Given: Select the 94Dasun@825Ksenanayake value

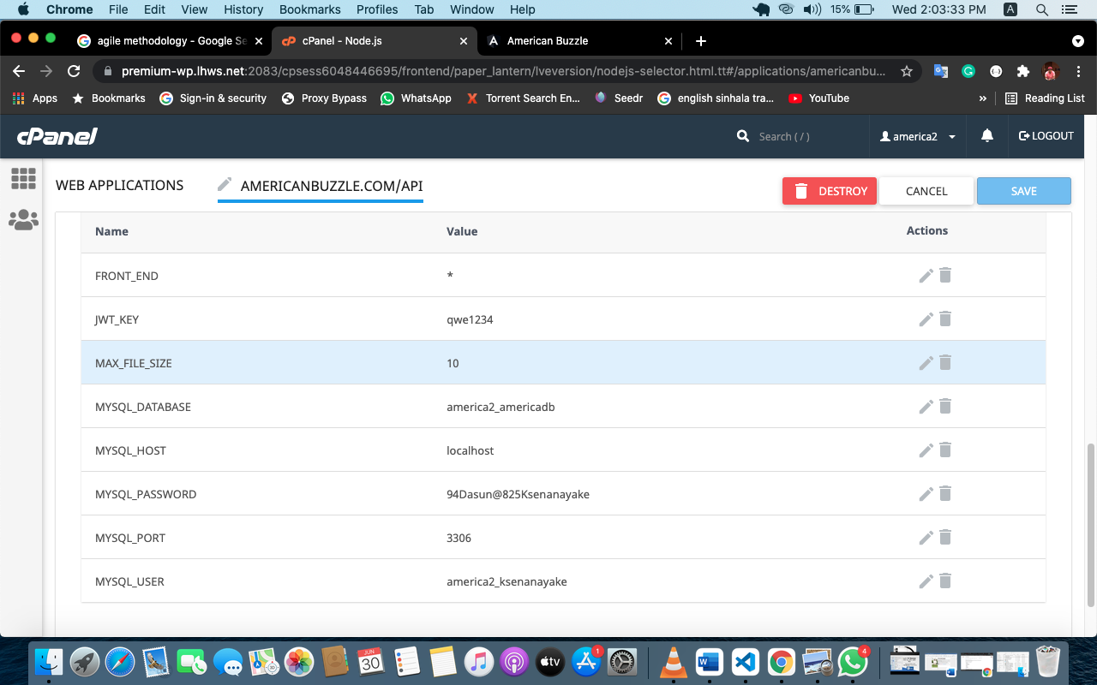Looking at the screenshot, I should pyautogui.click(x=518, y=494).
